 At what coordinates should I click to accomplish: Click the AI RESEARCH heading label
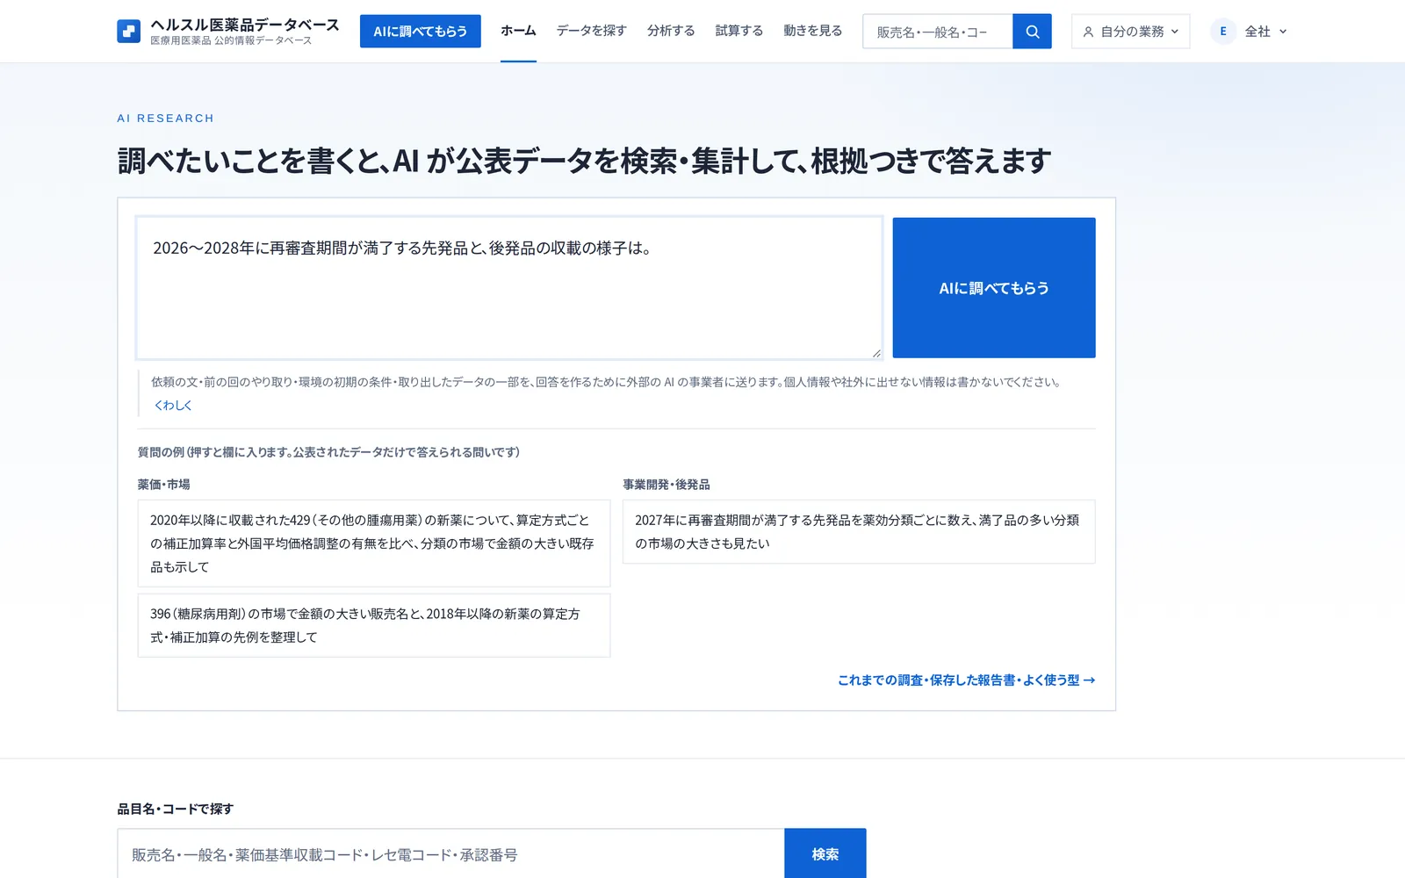click(166, 119)
